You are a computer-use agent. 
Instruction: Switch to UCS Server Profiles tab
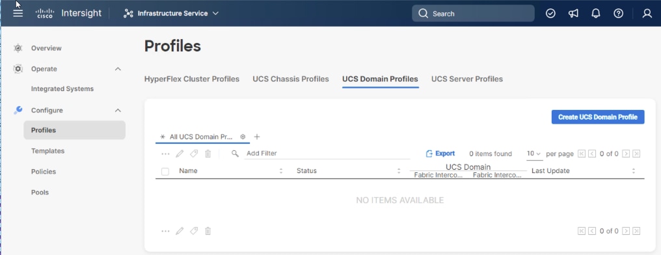click(x=467, y=79)
